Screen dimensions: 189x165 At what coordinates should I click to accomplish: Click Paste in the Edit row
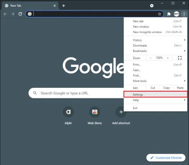tap(180, 88)
